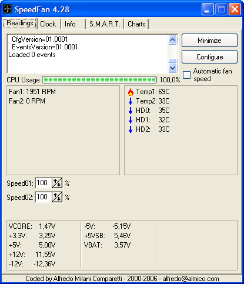Open the Clock tab

click(48, 24)
